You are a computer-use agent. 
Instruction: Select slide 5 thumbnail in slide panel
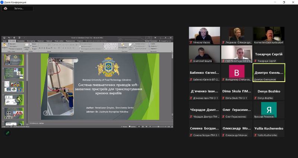(14, 113)
